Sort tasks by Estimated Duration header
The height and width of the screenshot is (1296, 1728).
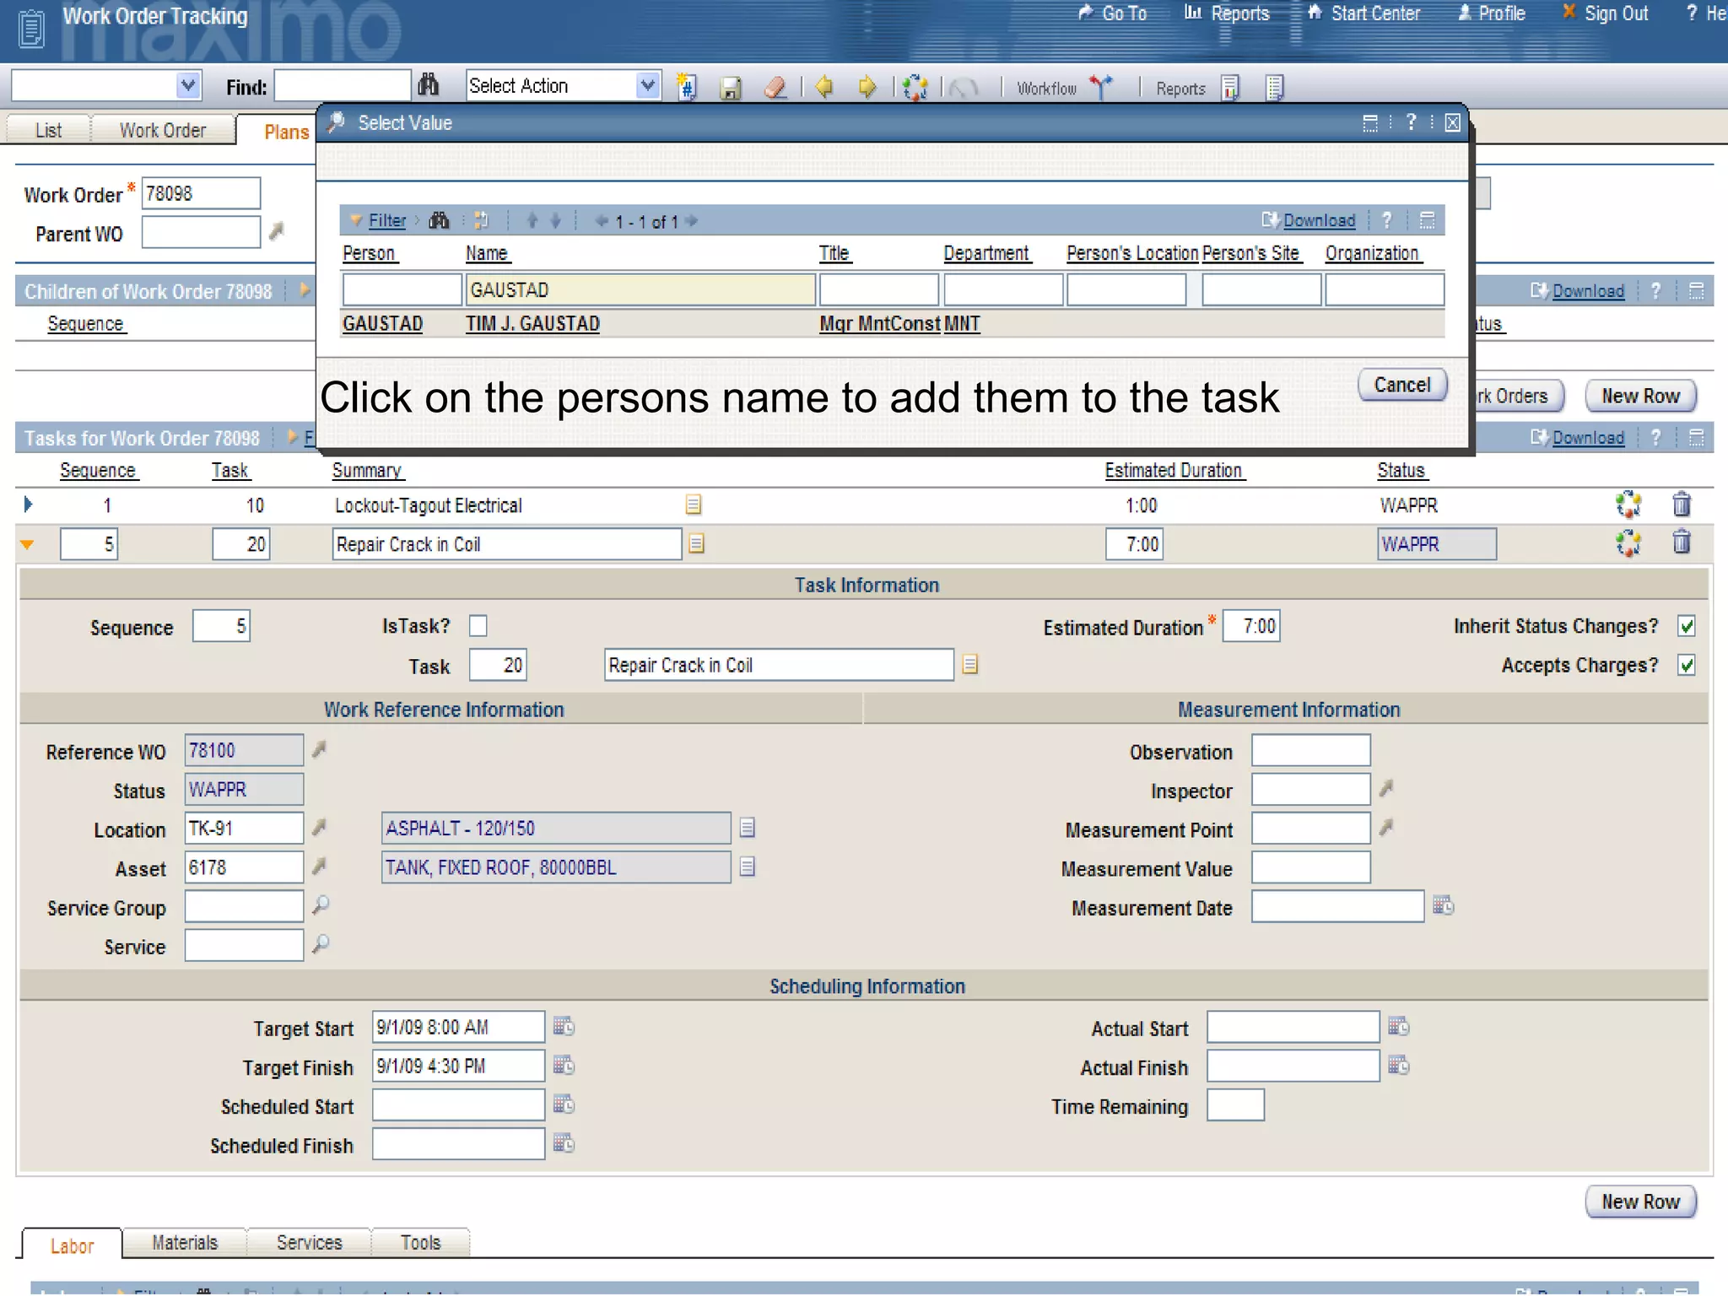click(1174, 470)
